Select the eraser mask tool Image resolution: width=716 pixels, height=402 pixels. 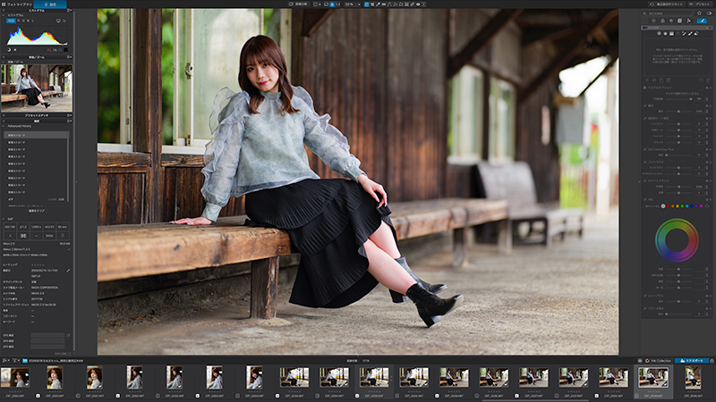tap(696, 33)
